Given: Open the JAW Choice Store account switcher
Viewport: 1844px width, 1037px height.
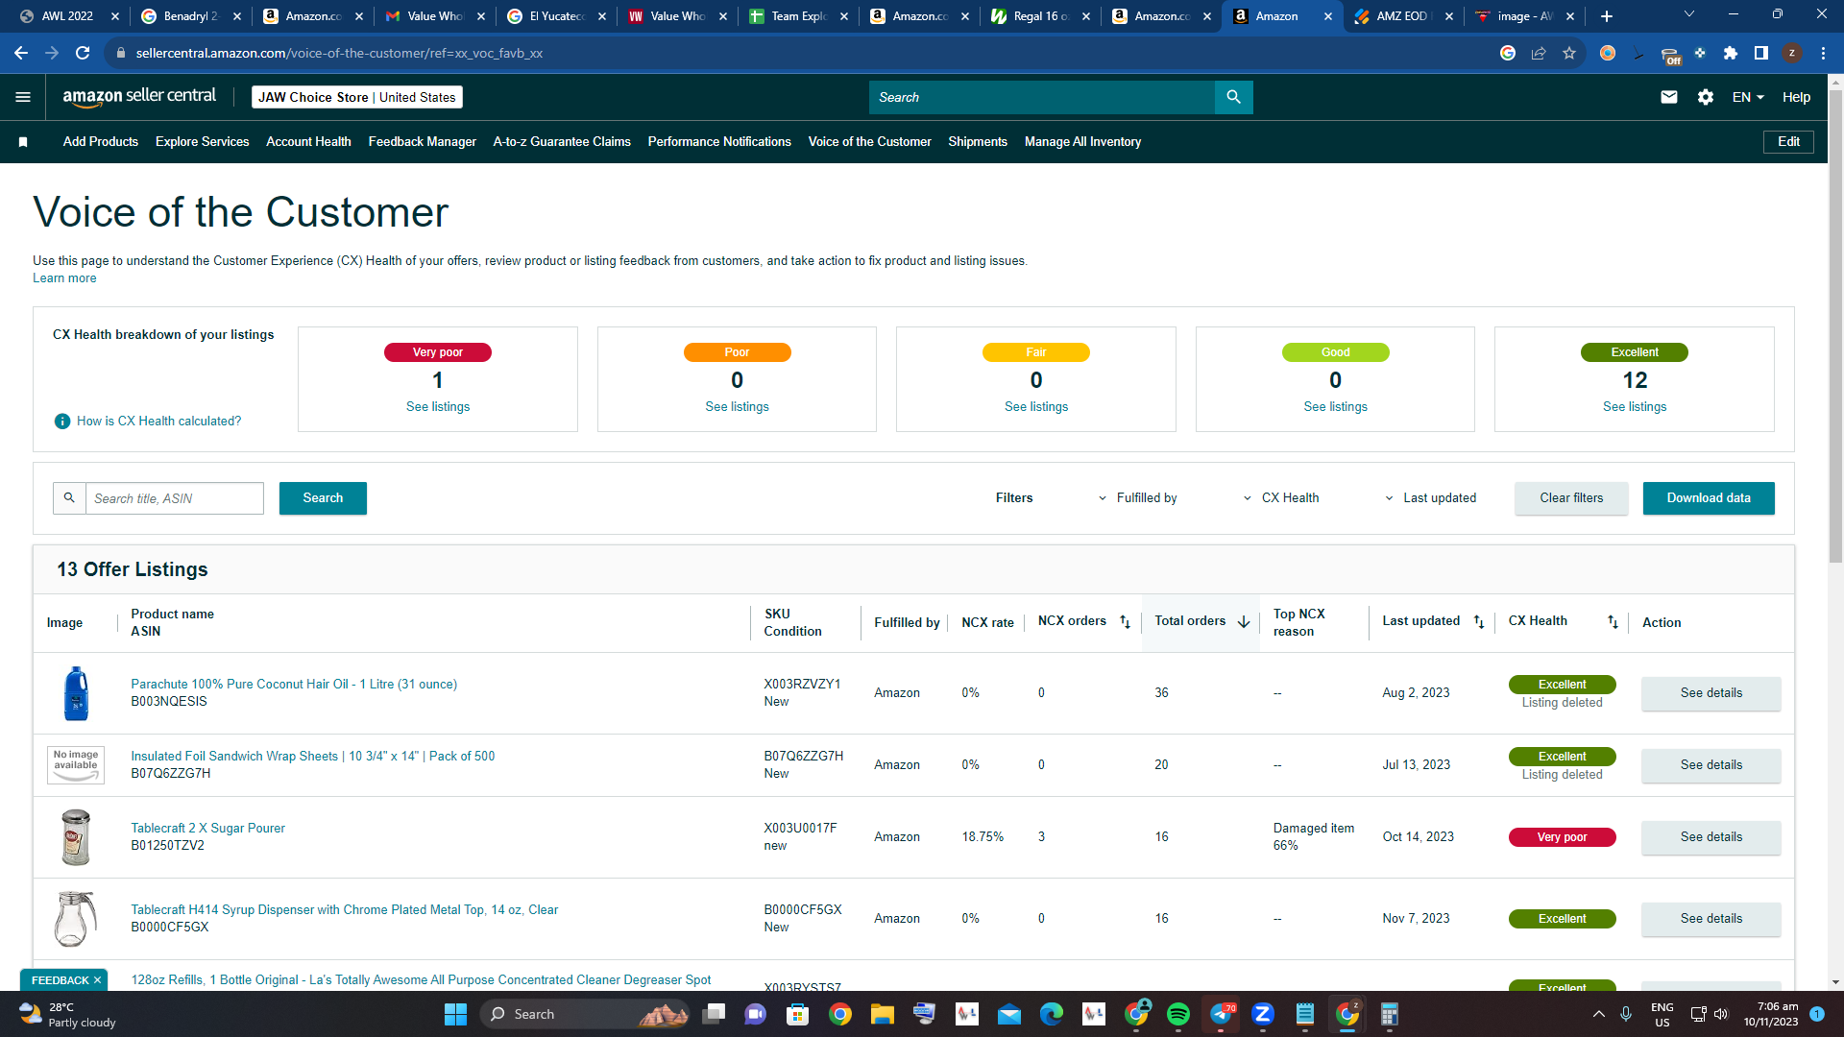Looking at the screenshot, I should coord(357,97).
